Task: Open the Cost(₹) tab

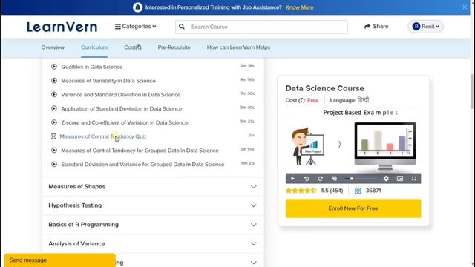Action: coord(133,47)
